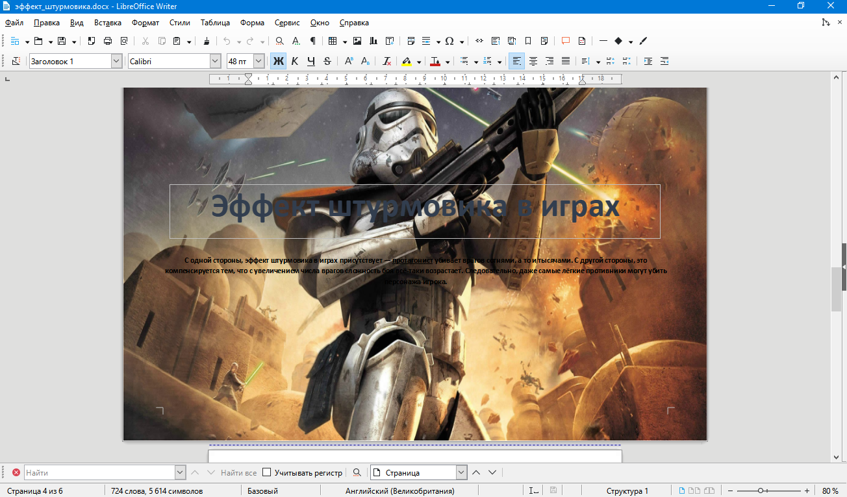This screenshot has width=847, height=497.
Task: Click the Insert image icon
Action: pyautogui.click(x=357, y=41)
